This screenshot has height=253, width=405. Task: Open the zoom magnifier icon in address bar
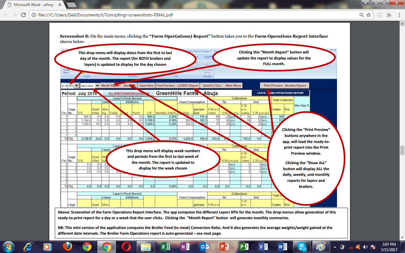click(x=362, y=15)
